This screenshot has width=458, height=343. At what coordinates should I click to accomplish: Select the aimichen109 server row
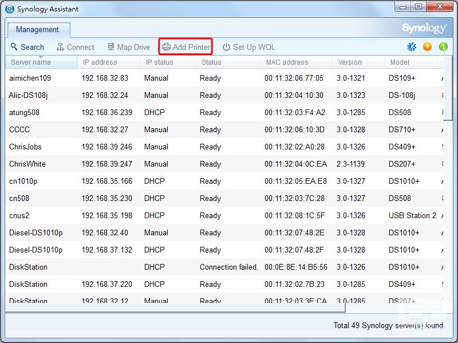pos(224,78)
